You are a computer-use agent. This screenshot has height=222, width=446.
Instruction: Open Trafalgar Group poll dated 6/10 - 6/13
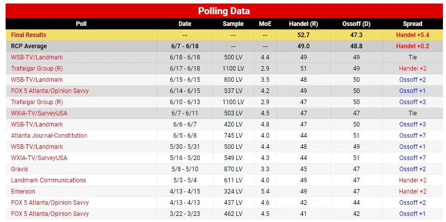37,102
